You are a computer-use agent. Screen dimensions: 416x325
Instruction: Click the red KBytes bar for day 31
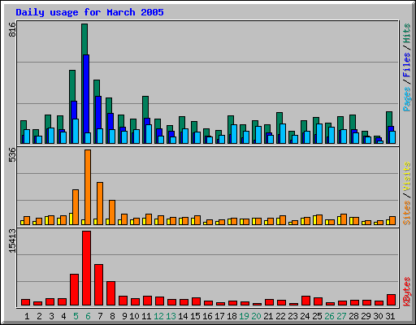coord(392,300)
